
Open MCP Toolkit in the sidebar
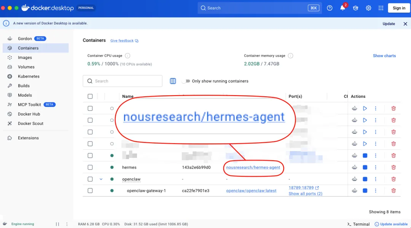[36, 105]
